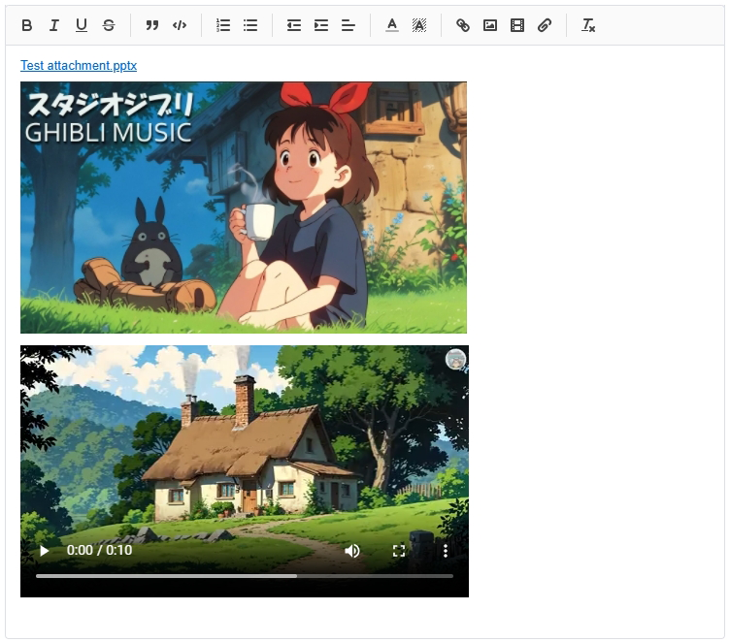This screenshot has width=730, height=642.
Task: Click the empty editor area below the video
Action: 365,618
